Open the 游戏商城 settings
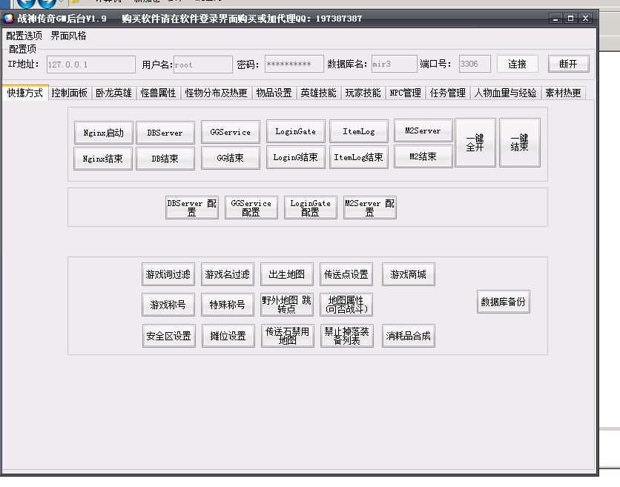 (409, 274)
